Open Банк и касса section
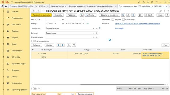Image resolution: width=170 pixels, height=95 pixels. [x=16, y=25]
